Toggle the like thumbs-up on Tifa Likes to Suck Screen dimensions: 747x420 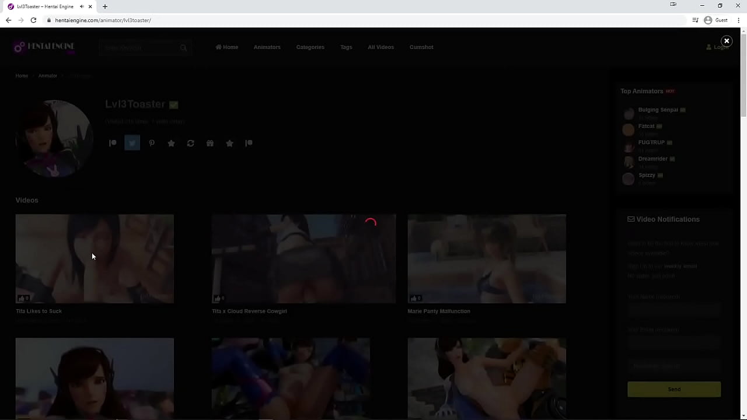coord(23,297)
